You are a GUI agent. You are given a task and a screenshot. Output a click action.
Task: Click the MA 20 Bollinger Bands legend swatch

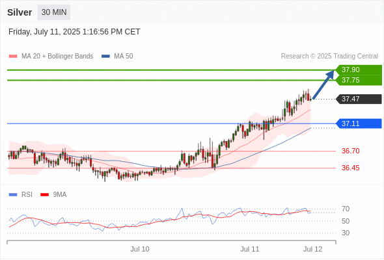point(13,57)
